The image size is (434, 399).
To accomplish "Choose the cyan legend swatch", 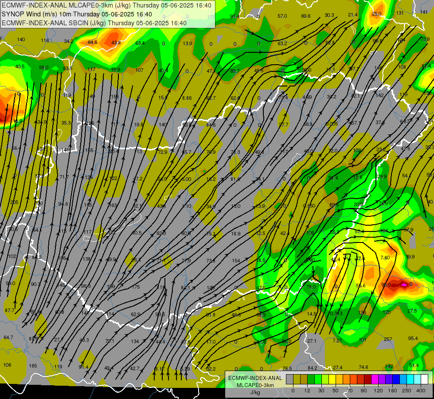I will [411, 379].
